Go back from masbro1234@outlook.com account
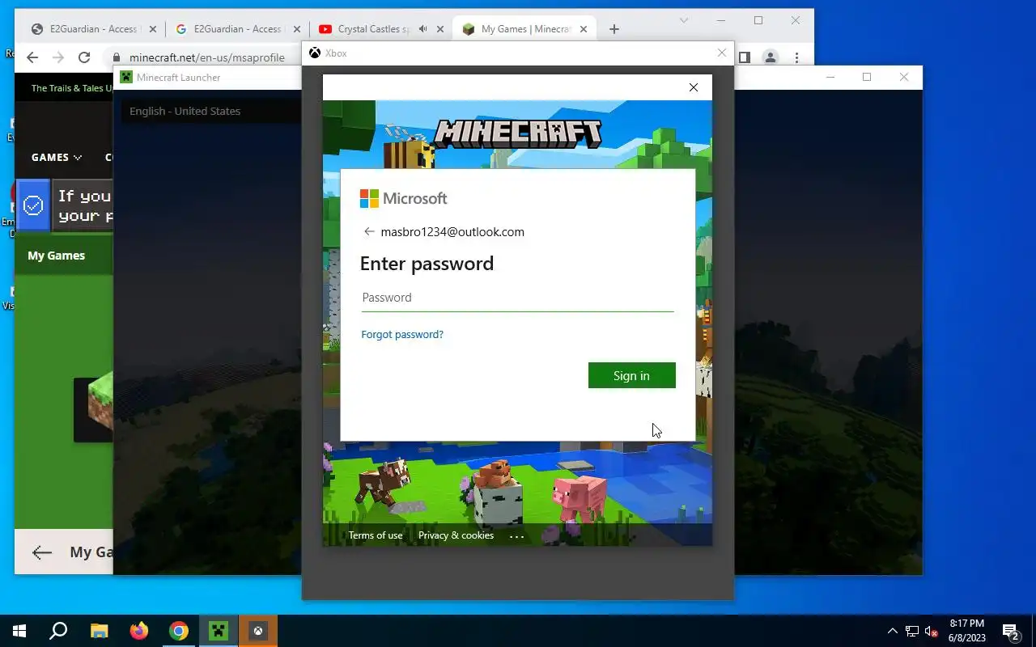Viewport: 1036px width, 647px height. pyautogui.click(x=369, y=231)
